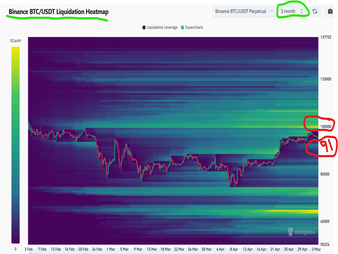Click the 3 Feb date axis label

pos(28,249)
